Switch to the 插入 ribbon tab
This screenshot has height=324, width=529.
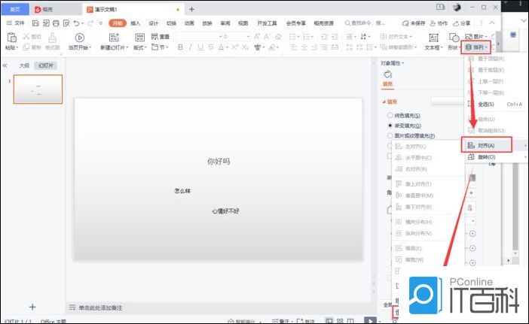pyautogui.click(x=136, y=23)
